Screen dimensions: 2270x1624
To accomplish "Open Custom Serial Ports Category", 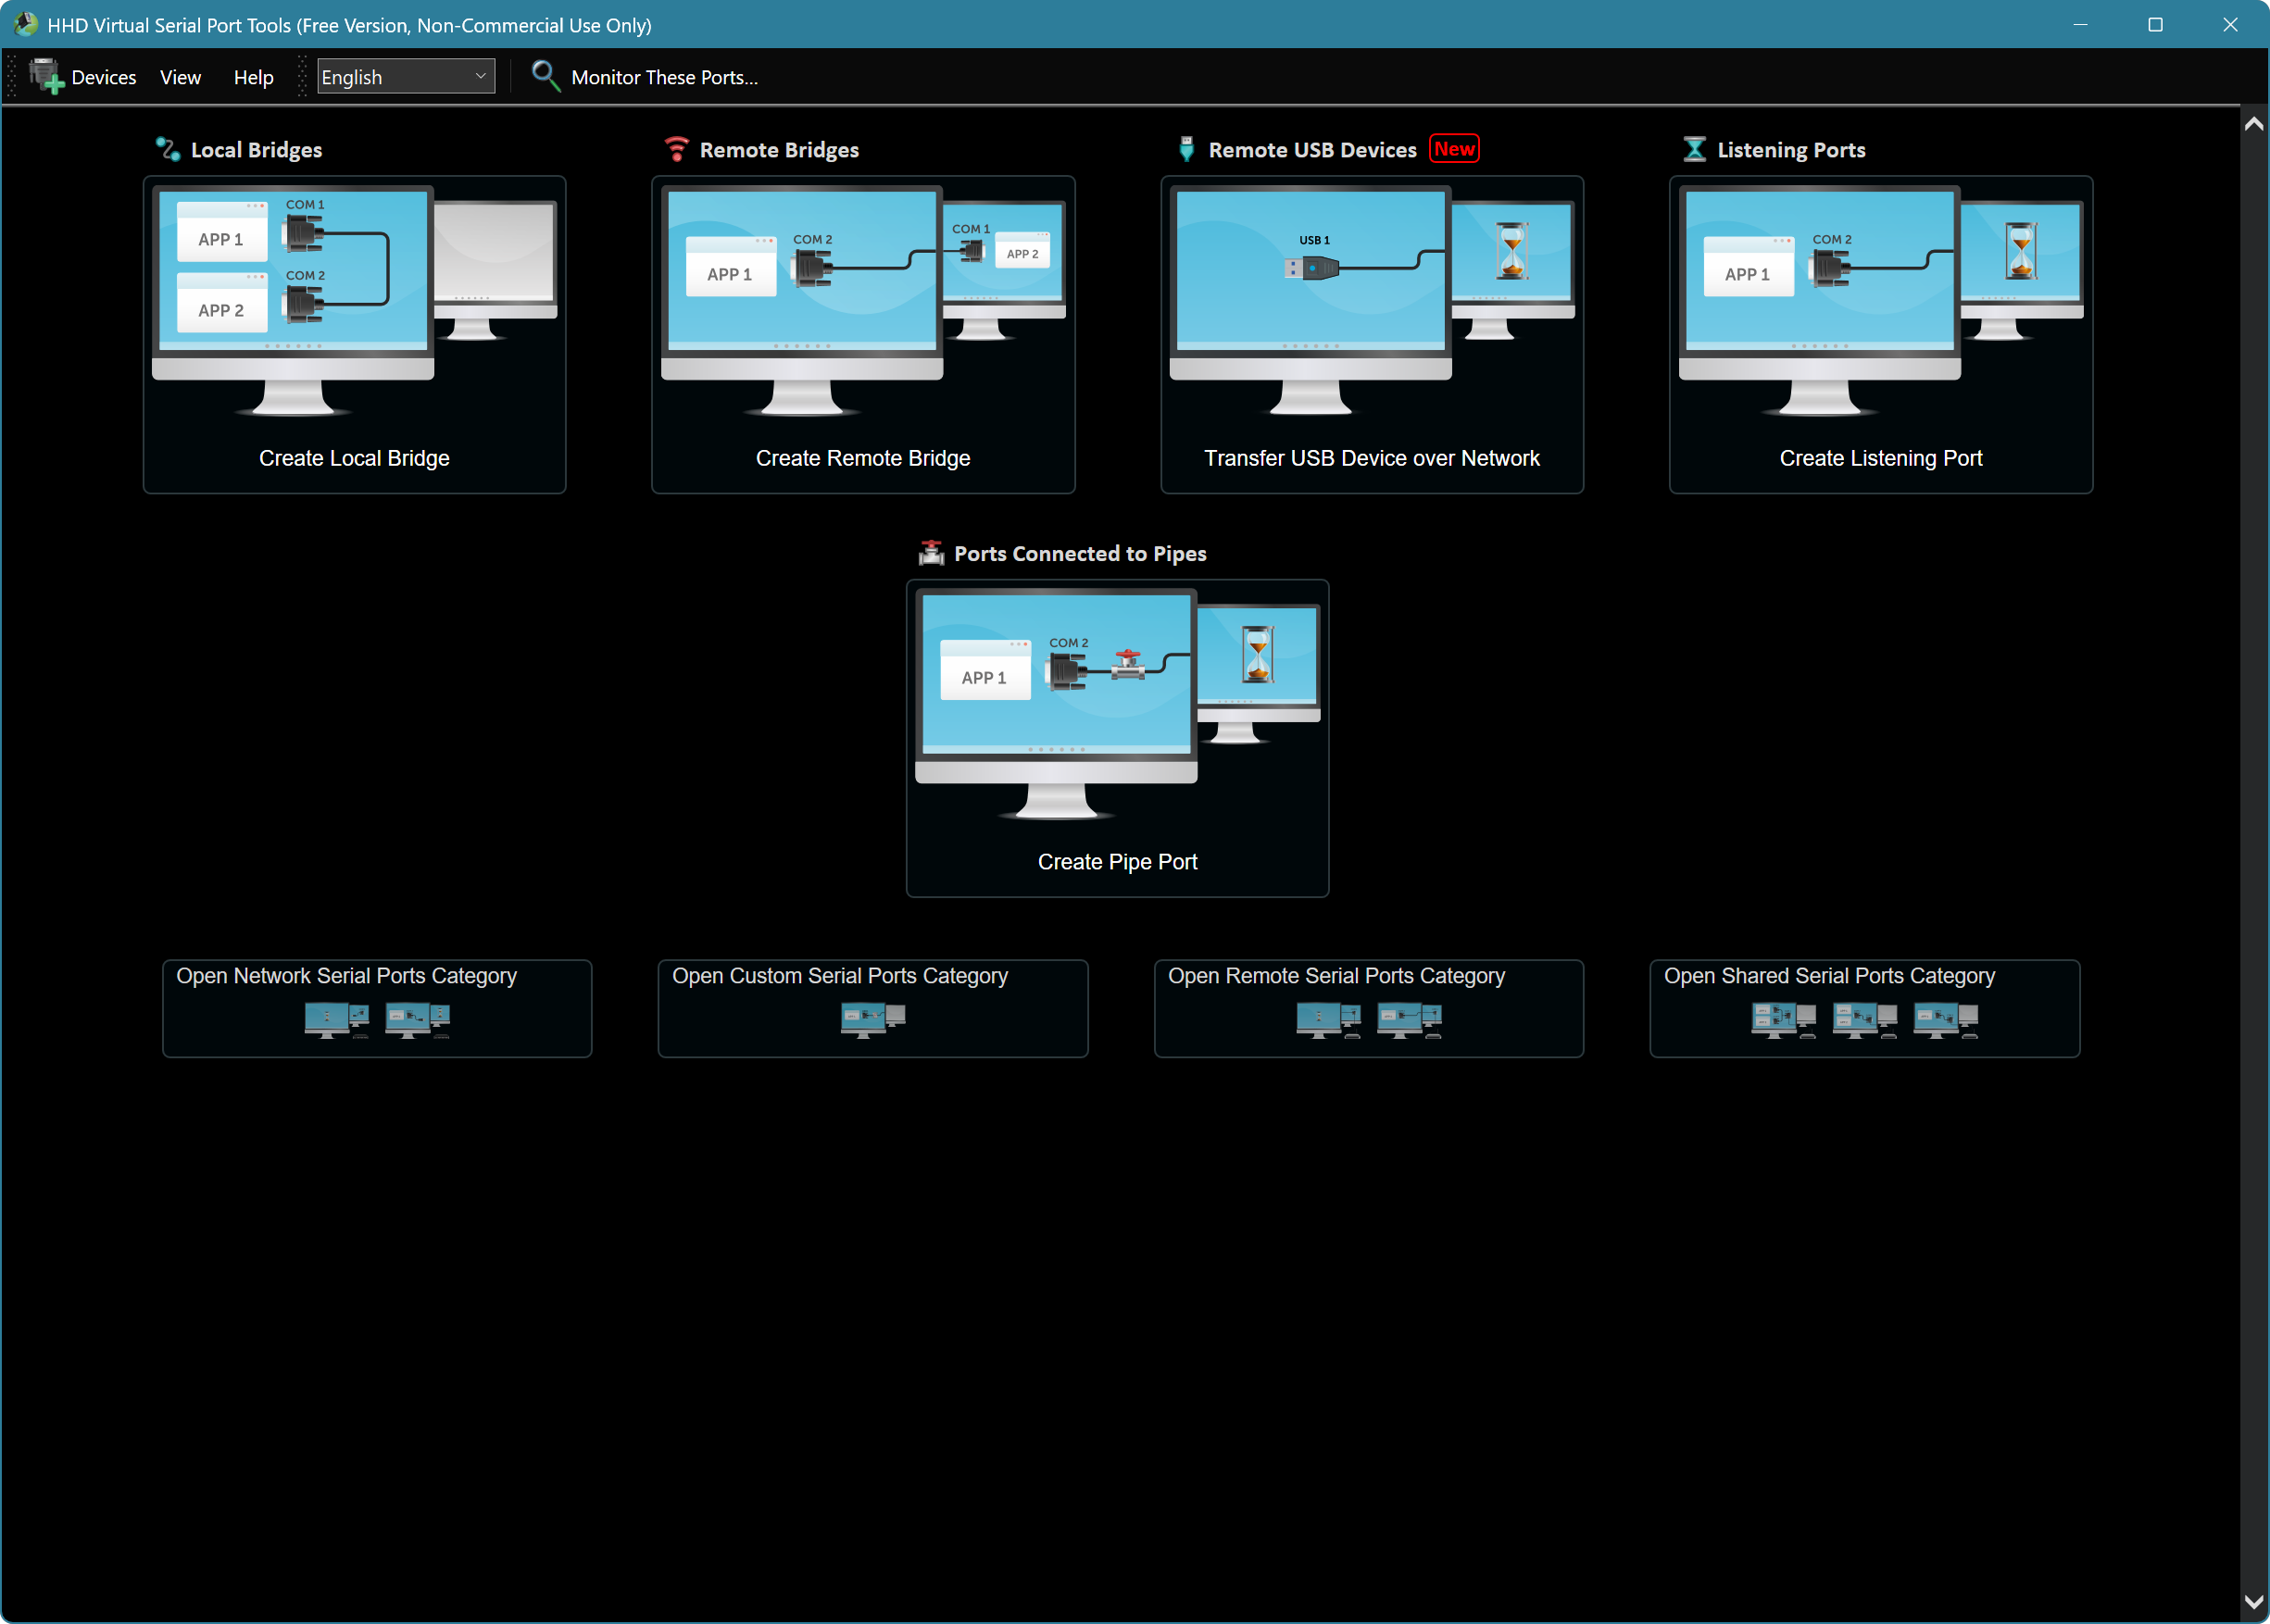I will [x=872, y=1008].
